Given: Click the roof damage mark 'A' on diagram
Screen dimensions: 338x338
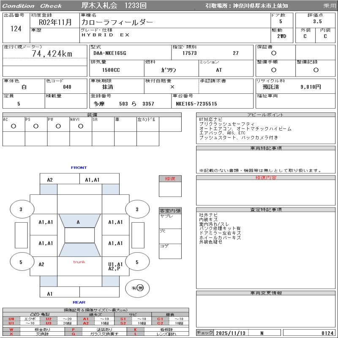Looking at the screenshot, I should click(x=78, y=222).
